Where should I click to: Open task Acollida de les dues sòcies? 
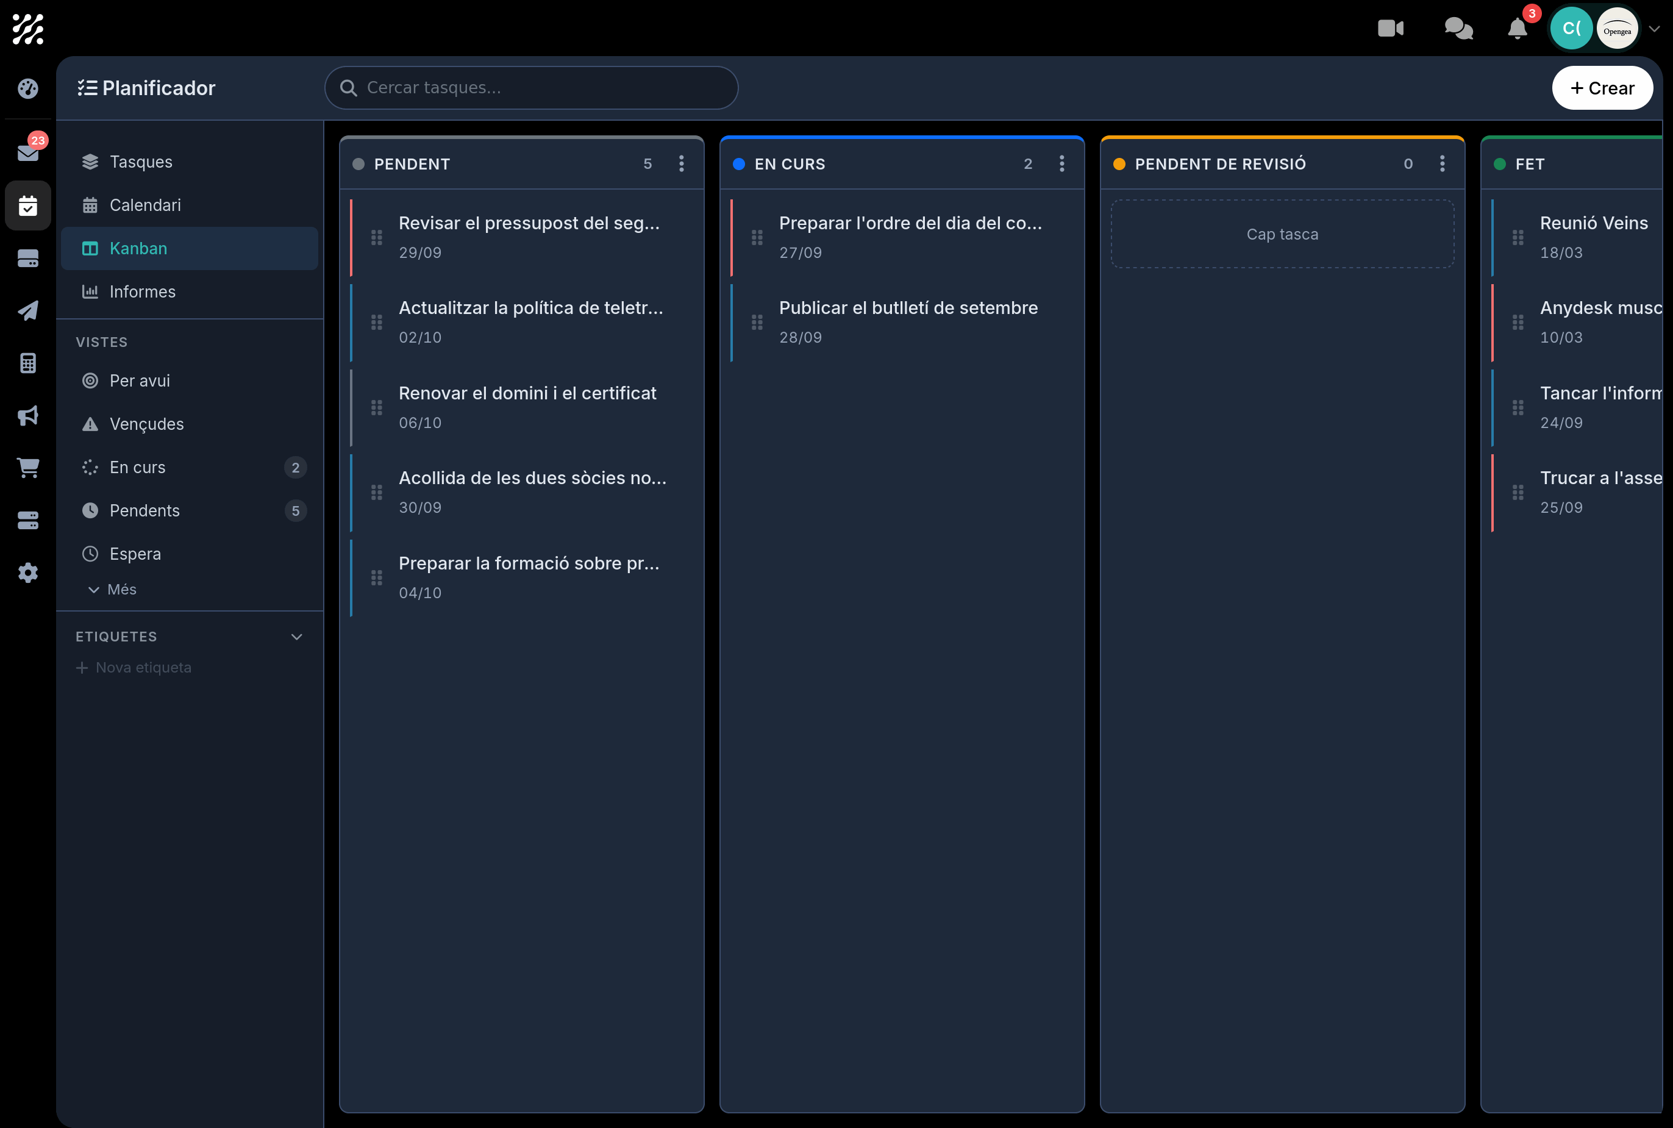pos(522,492)
